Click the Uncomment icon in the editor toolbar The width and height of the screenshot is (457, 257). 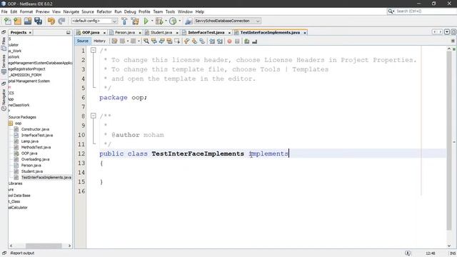pyautogui.click(x=254, y=41)
